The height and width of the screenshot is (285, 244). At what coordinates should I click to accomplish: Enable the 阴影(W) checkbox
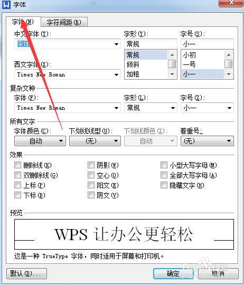[x=91, y=165]
